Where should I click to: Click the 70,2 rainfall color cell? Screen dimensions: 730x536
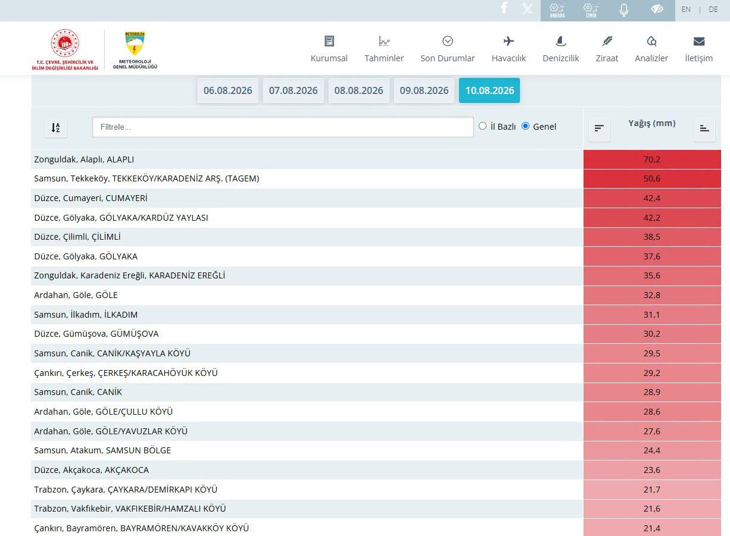(652, 159)
